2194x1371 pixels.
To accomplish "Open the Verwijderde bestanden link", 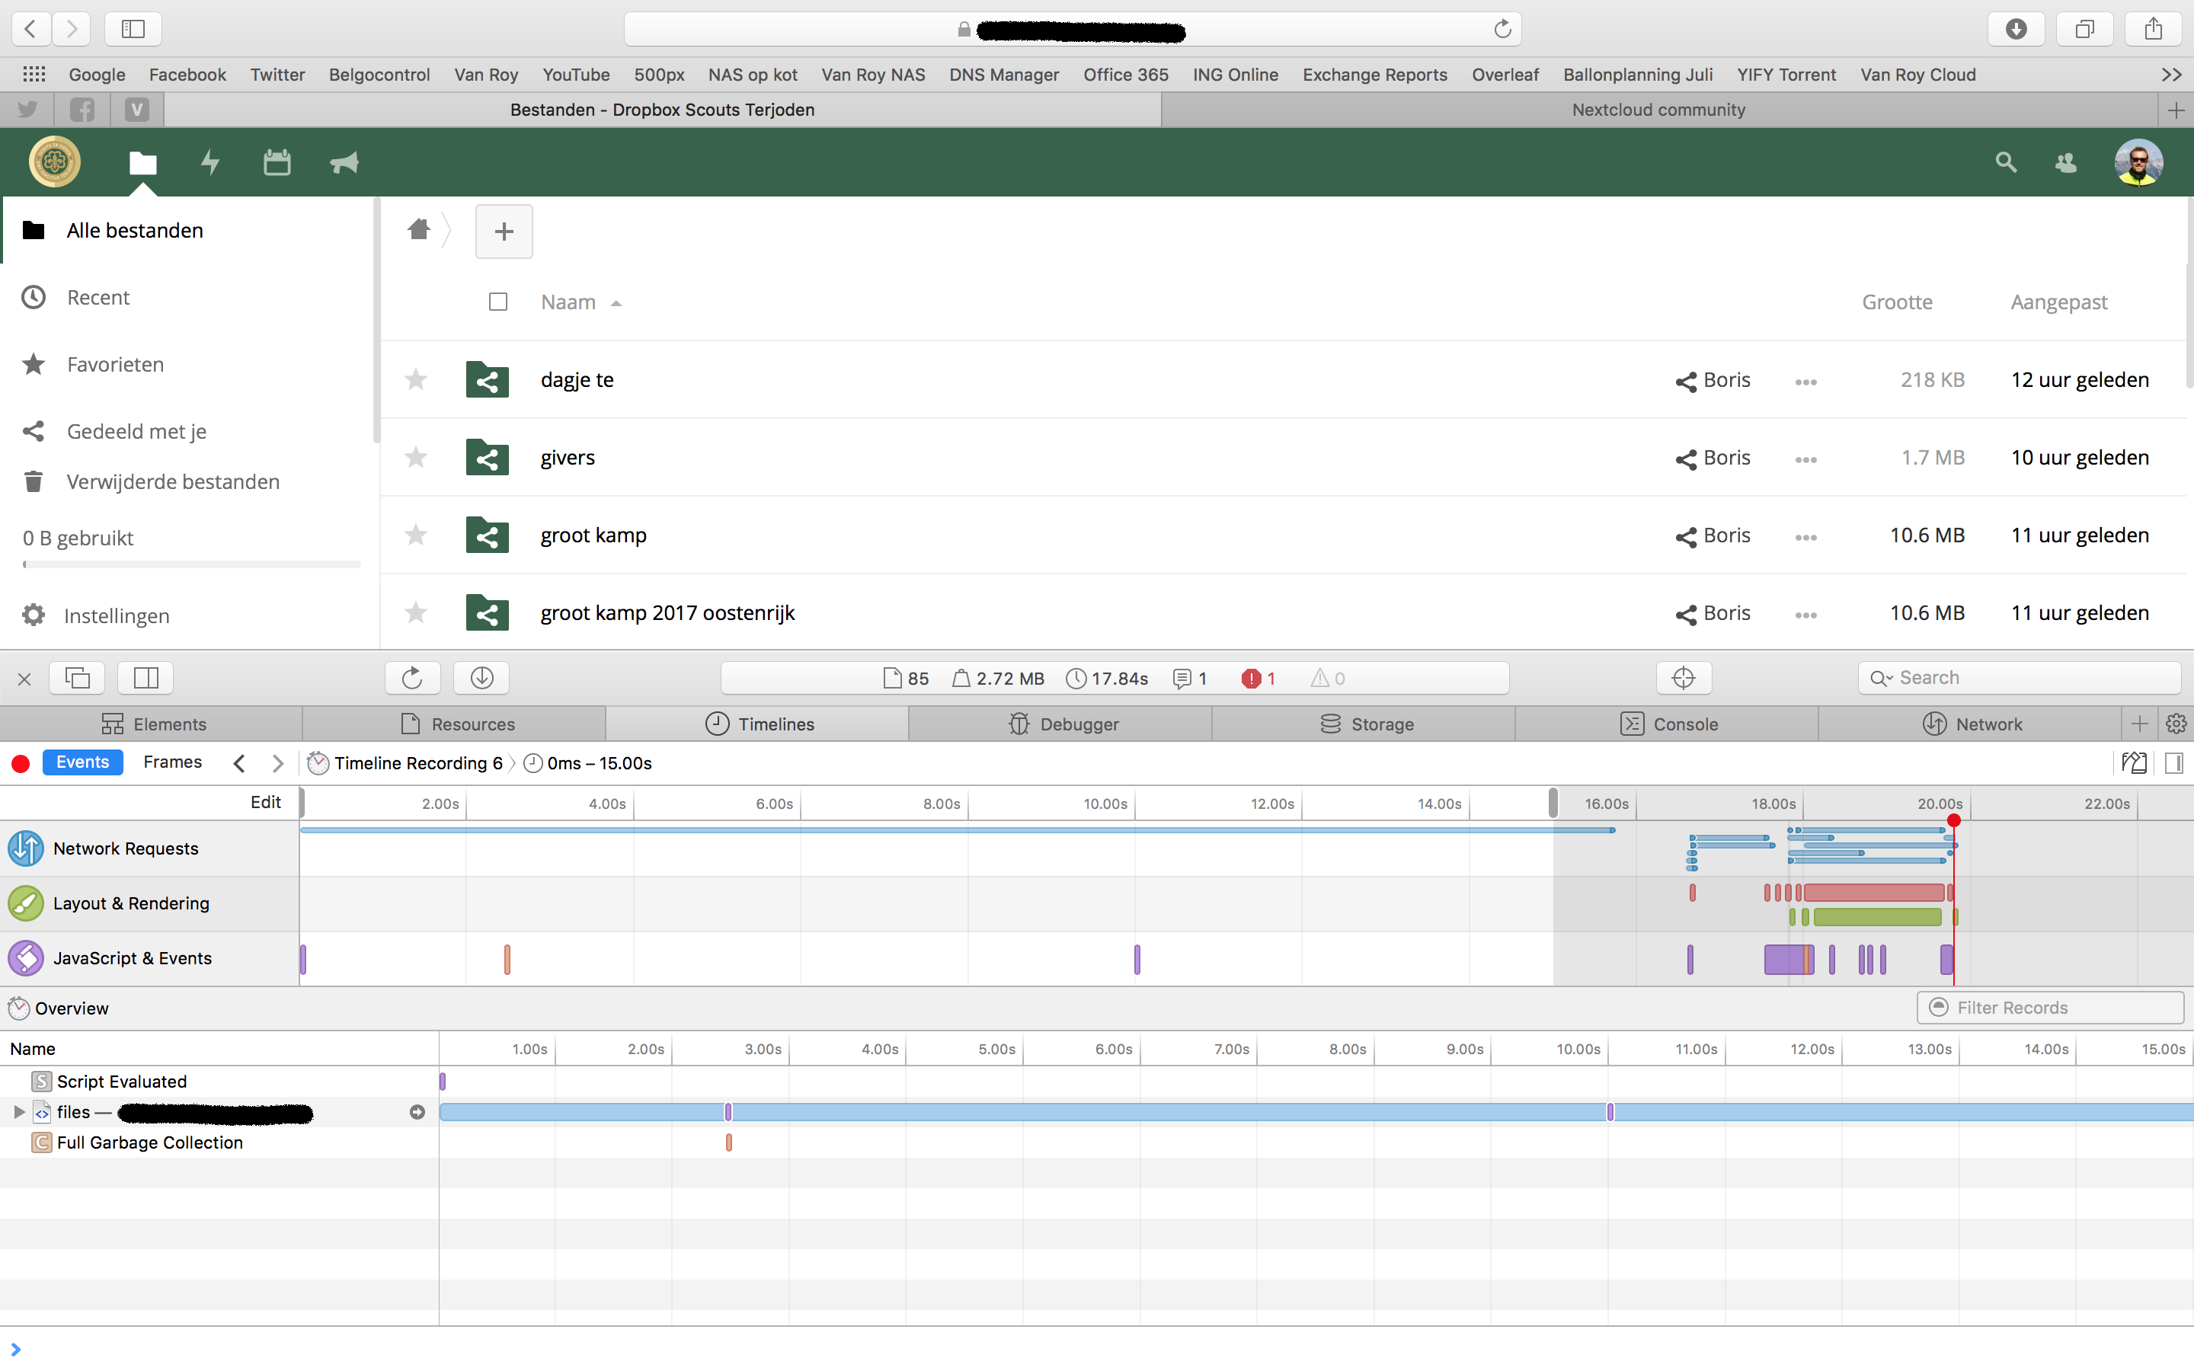I will [x=172, y=481].
